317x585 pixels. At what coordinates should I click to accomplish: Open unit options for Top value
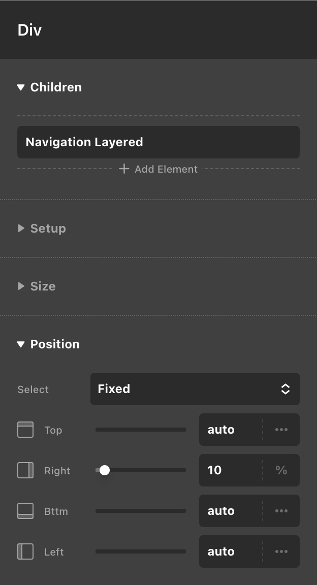coord(281,430)
